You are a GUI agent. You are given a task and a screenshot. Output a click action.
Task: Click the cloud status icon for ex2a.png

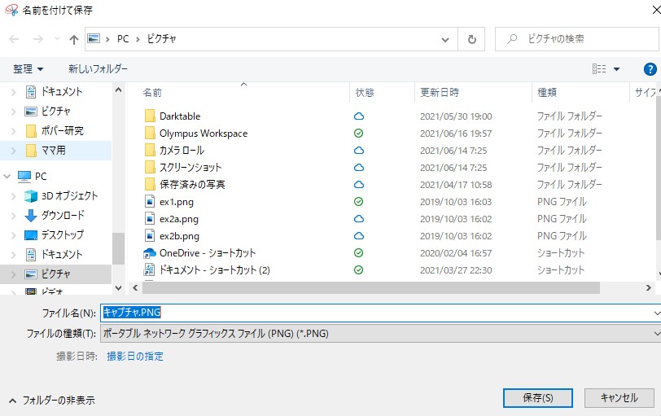click(359, 219)
